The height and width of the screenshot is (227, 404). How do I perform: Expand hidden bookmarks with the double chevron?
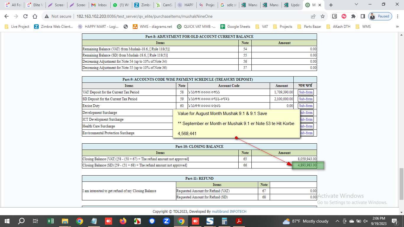pyautogui.click(x=397, y=27)
